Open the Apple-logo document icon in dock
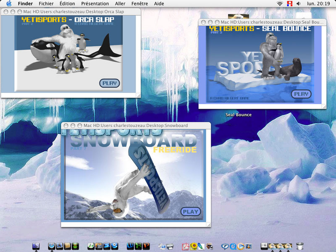336x252 pixels. (x=265, y=246)
